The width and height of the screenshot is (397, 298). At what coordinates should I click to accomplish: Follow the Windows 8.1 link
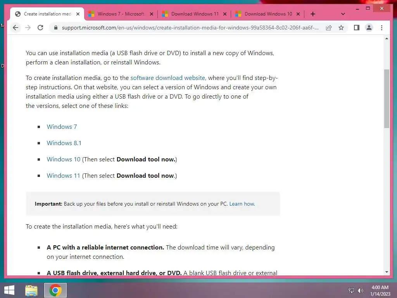click(64, 143)
